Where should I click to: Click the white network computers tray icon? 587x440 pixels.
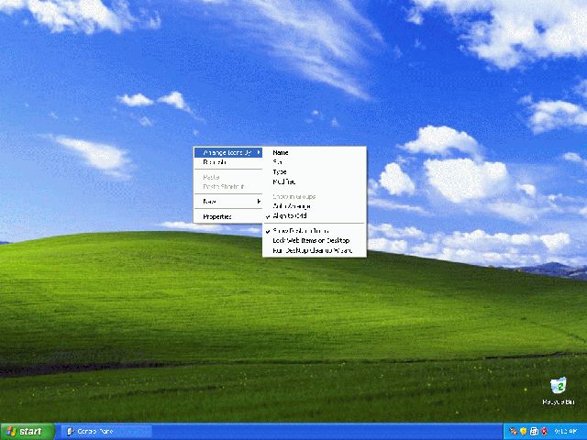[x=534, y=432]
